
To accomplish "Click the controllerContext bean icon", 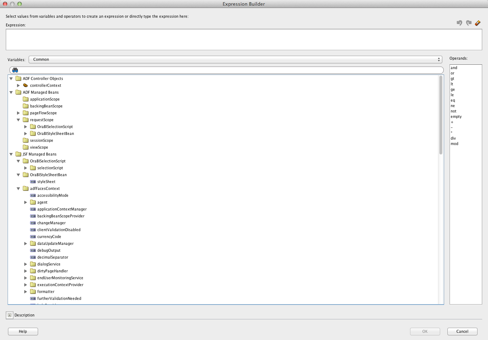I will [x=25, y=85].
